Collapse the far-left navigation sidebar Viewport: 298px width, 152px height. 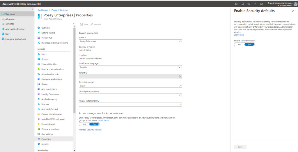(x=32, y=9)
